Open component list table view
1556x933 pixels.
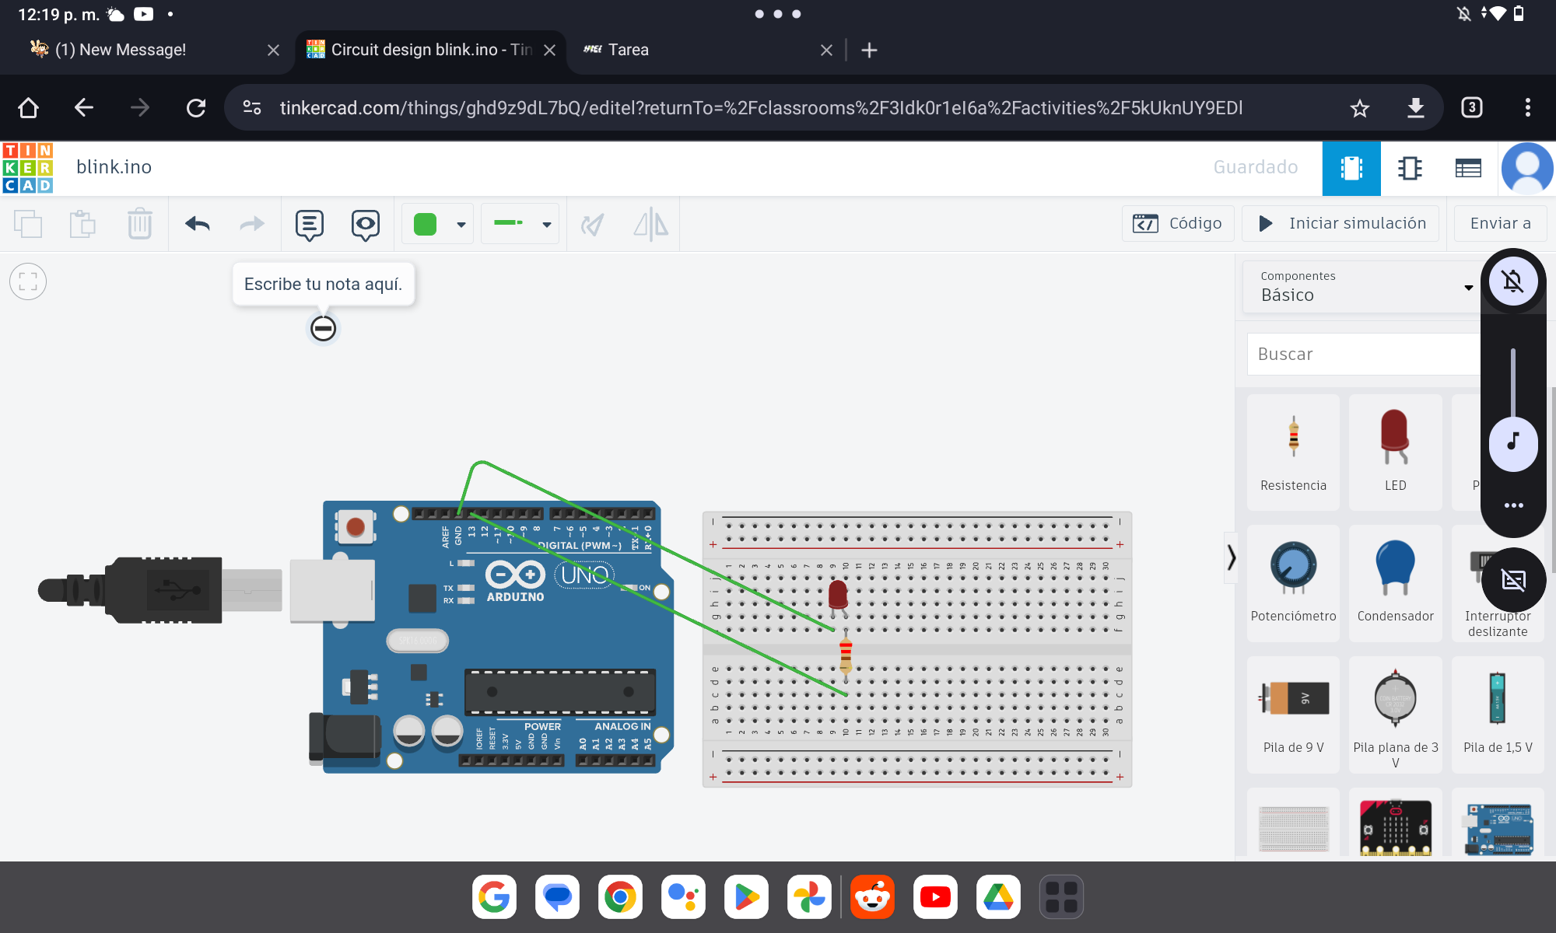pos(1468,168)
